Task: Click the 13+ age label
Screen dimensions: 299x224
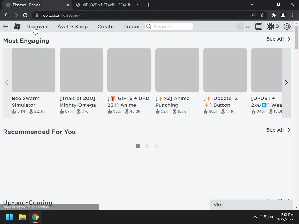Action: [x=248, y=27]
